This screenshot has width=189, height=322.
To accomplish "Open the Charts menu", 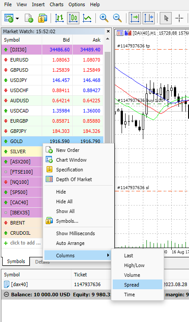I will (x=56, y=4).
